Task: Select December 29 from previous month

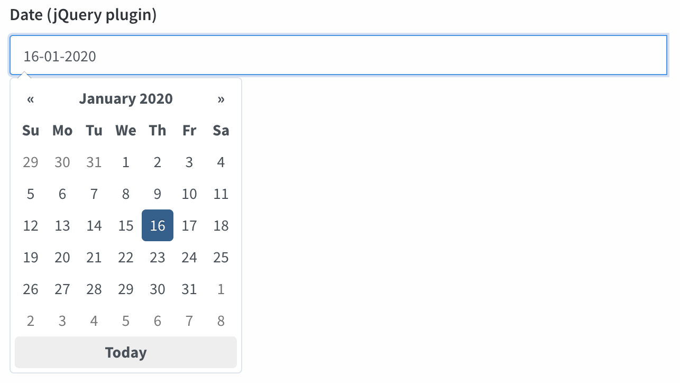Action: (31, 162)
